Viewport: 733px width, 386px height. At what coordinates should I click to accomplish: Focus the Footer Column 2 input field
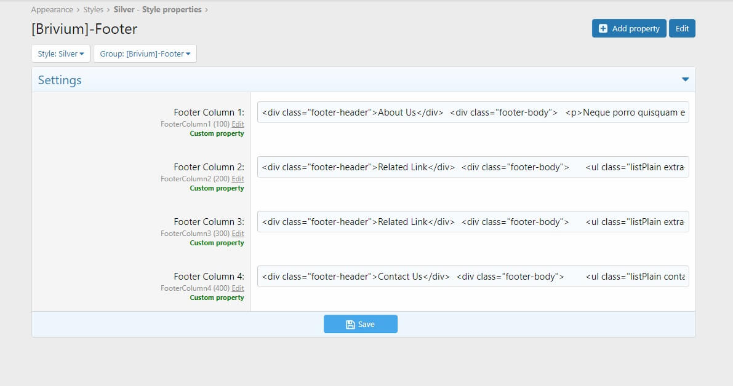473,167
